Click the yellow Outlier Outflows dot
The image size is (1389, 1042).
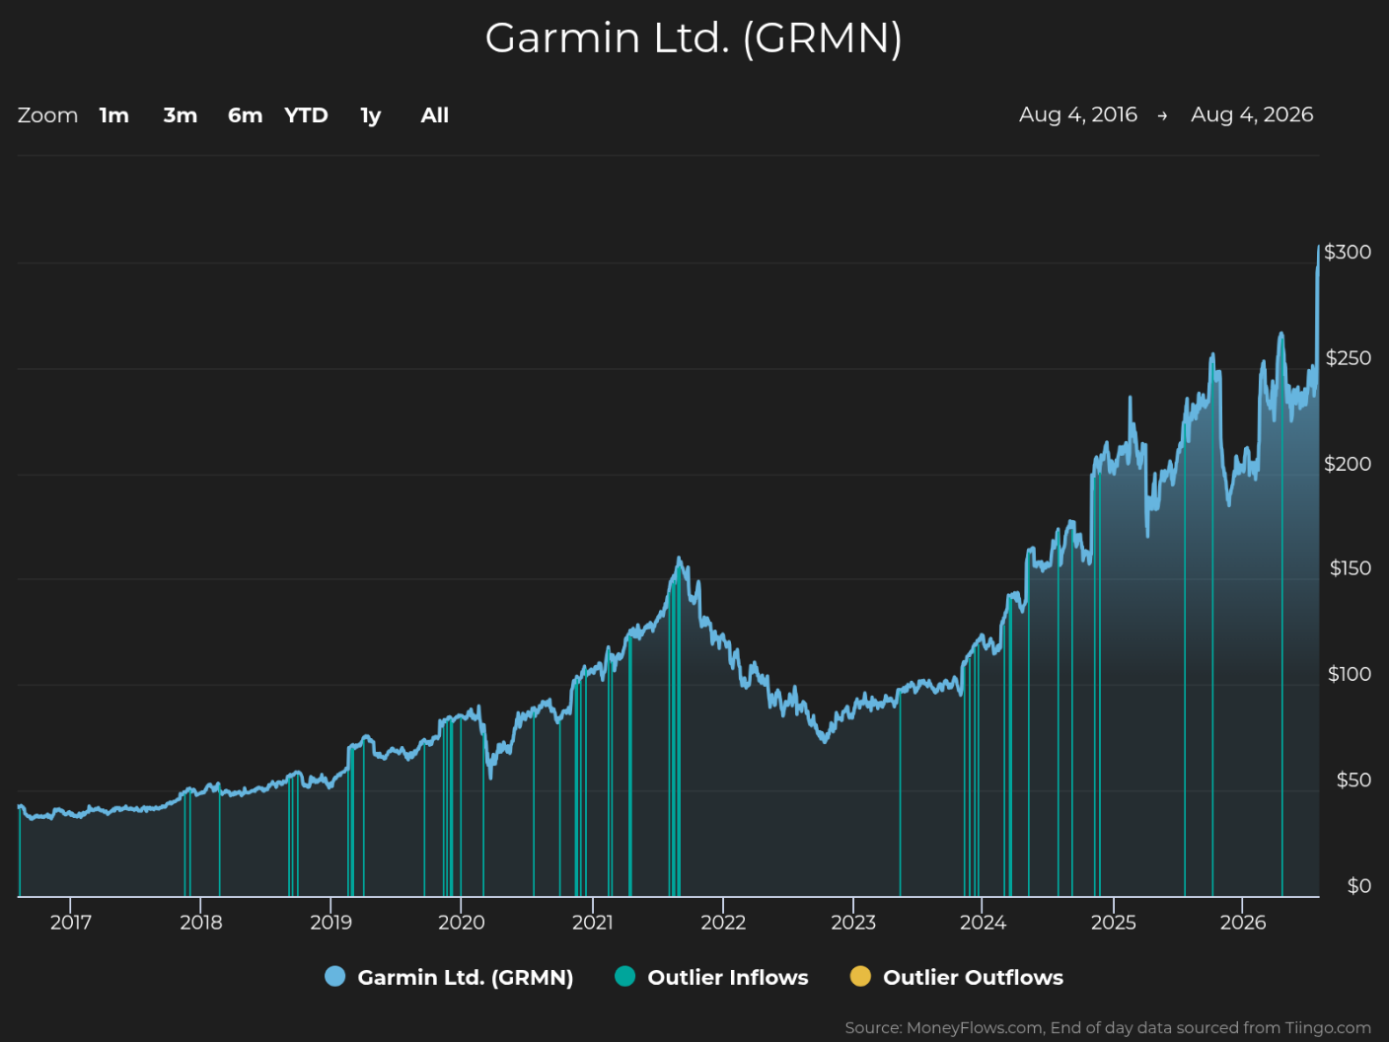[860, 976]
